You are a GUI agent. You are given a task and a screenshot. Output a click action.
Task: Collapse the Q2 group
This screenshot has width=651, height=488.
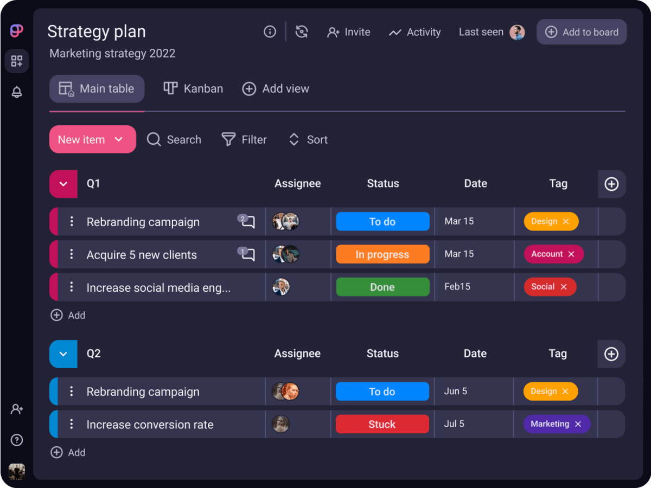tap(63, 354)
